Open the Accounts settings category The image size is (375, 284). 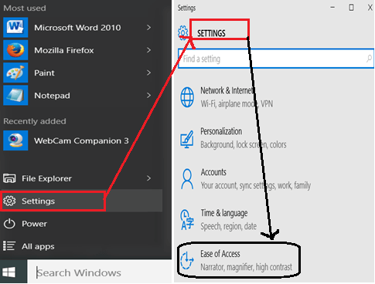[245, 179]
